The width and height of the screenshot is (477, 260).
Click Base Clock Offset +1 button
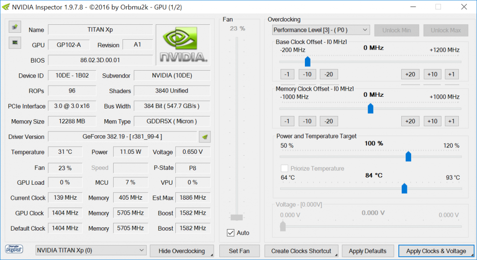tap(452, 74)
